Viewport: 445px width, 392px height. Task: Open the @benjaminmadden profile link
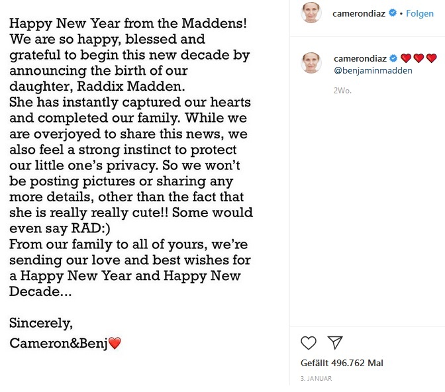tap(373, 70)
